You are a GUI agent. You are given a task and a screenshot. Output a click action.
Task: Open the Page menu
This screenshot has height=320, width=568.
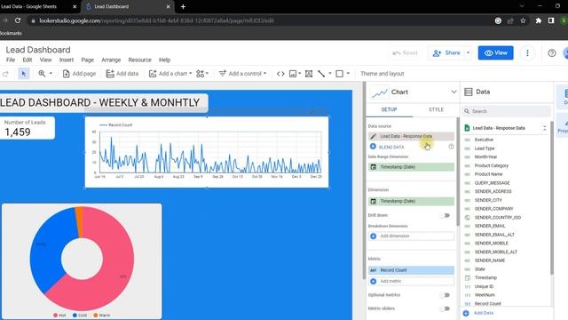[x=87, y=60]
